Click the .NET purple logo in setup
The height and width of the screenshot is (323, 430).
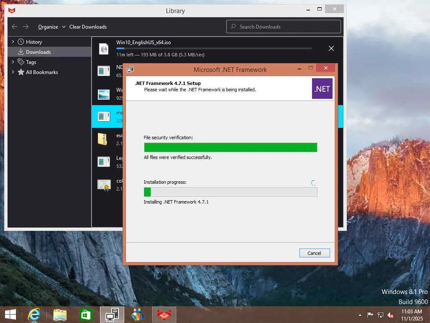tap(322, 89)
